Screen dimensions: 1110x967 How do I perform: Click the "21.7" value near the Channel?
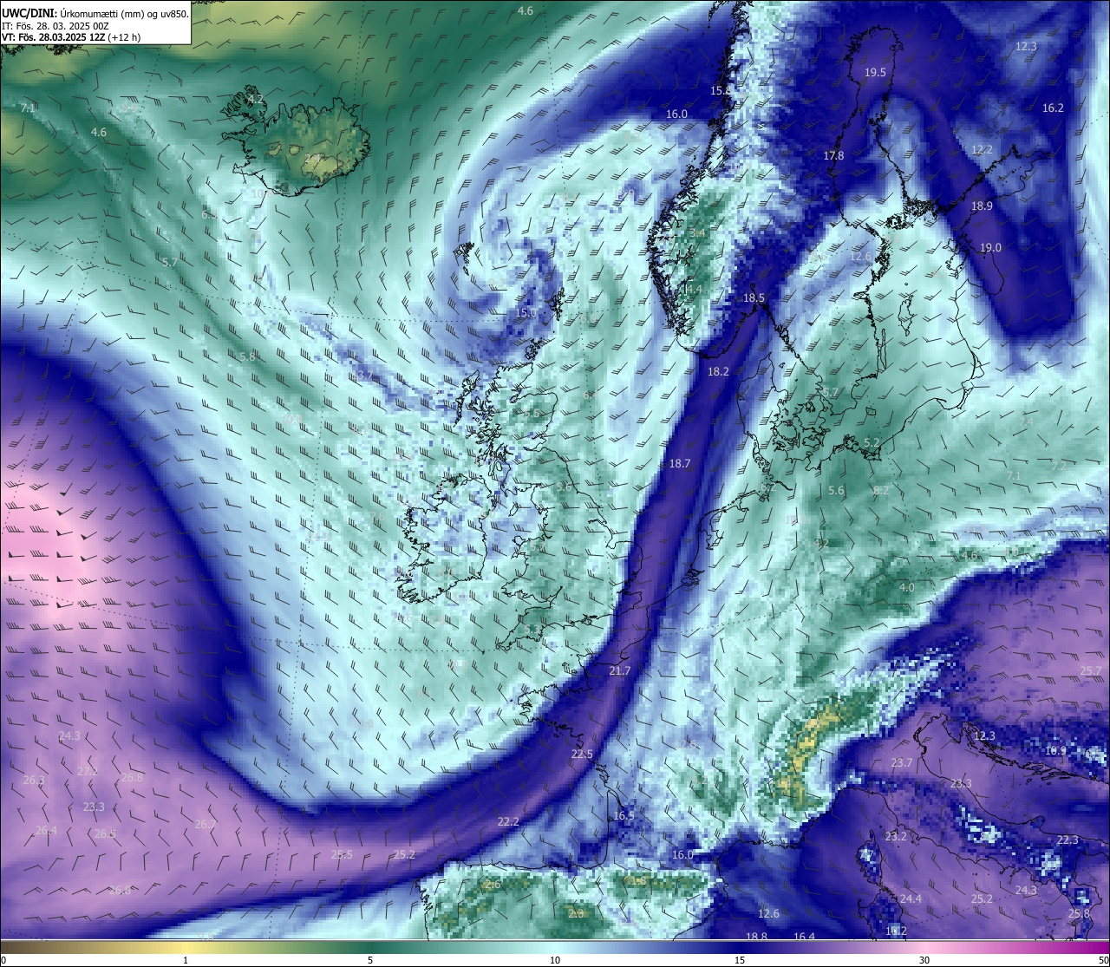620,670
